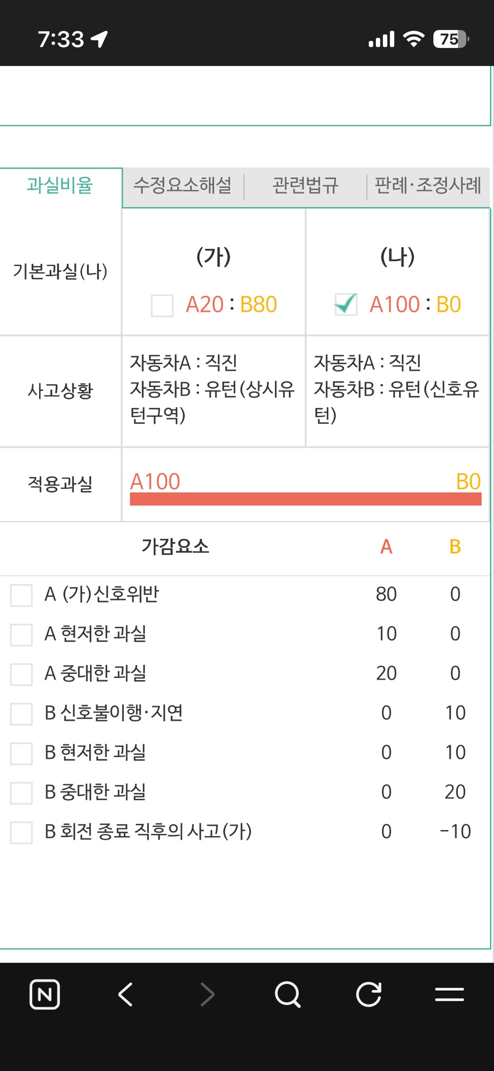Enable the A (가)신호위반 checkbox
The height and width of the screenshot is (1071, 494).
click(x=21, y=595)
